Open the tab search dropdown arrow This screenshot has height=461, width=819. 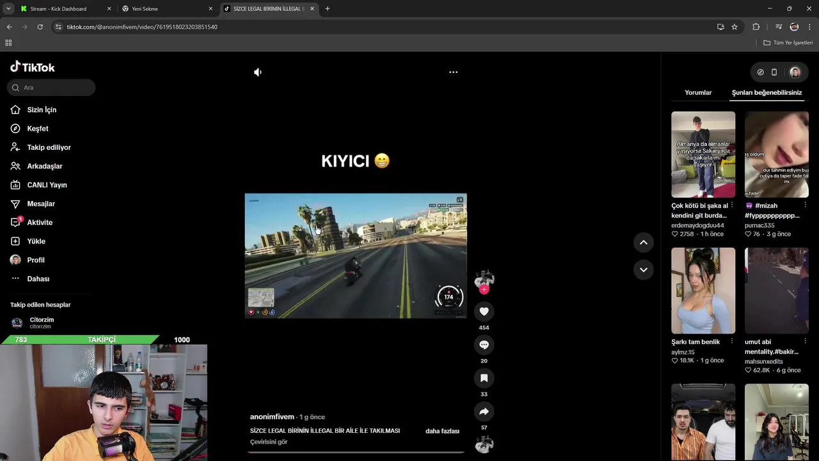8,9
